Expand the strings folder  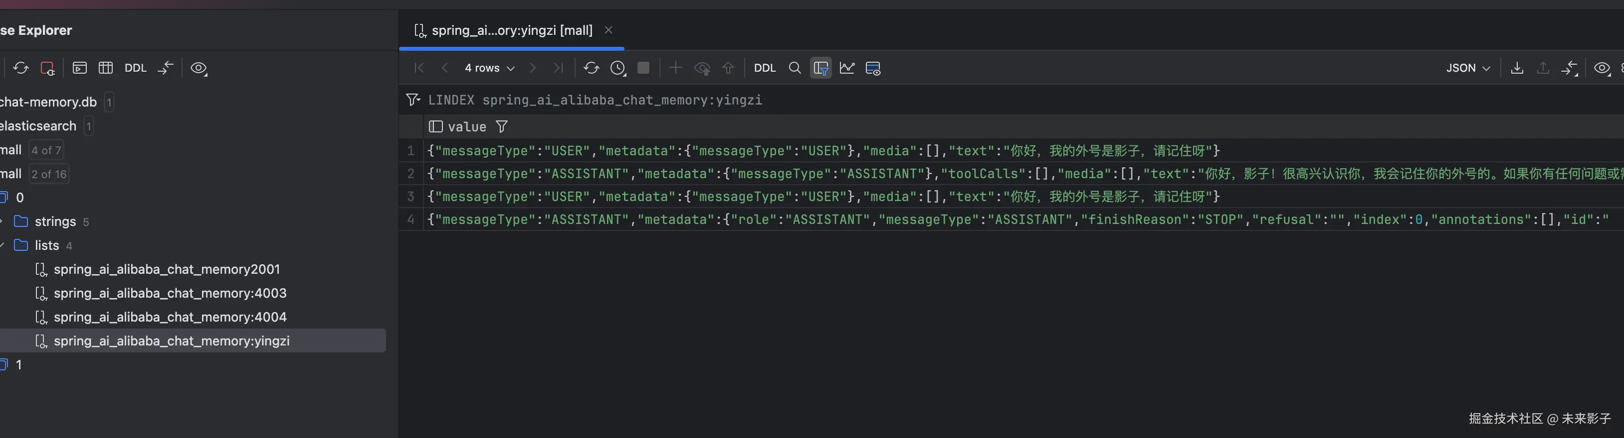(2, 221)
